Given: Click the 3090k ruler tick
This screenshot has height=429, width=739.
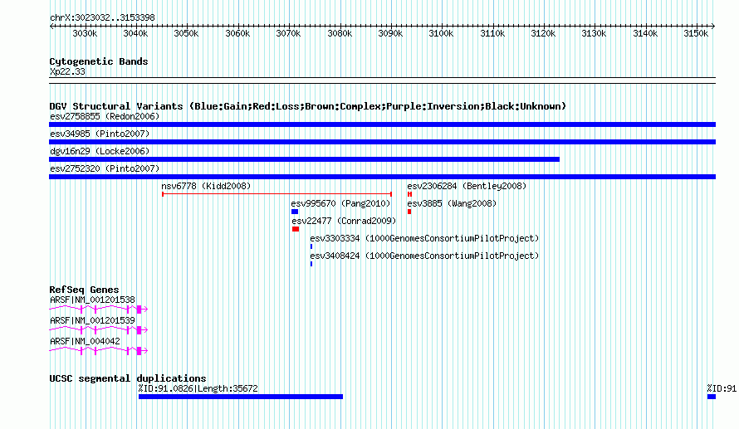Looking at the screenshot, I should pyautogui.click(x=391, y=33).
